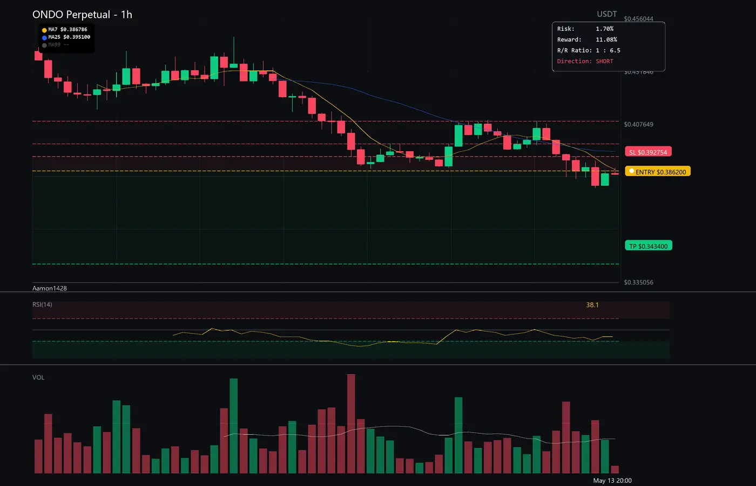Click the VOL panel label
The height and width of the screenshot is (486, 756).
tap(38, 377)
